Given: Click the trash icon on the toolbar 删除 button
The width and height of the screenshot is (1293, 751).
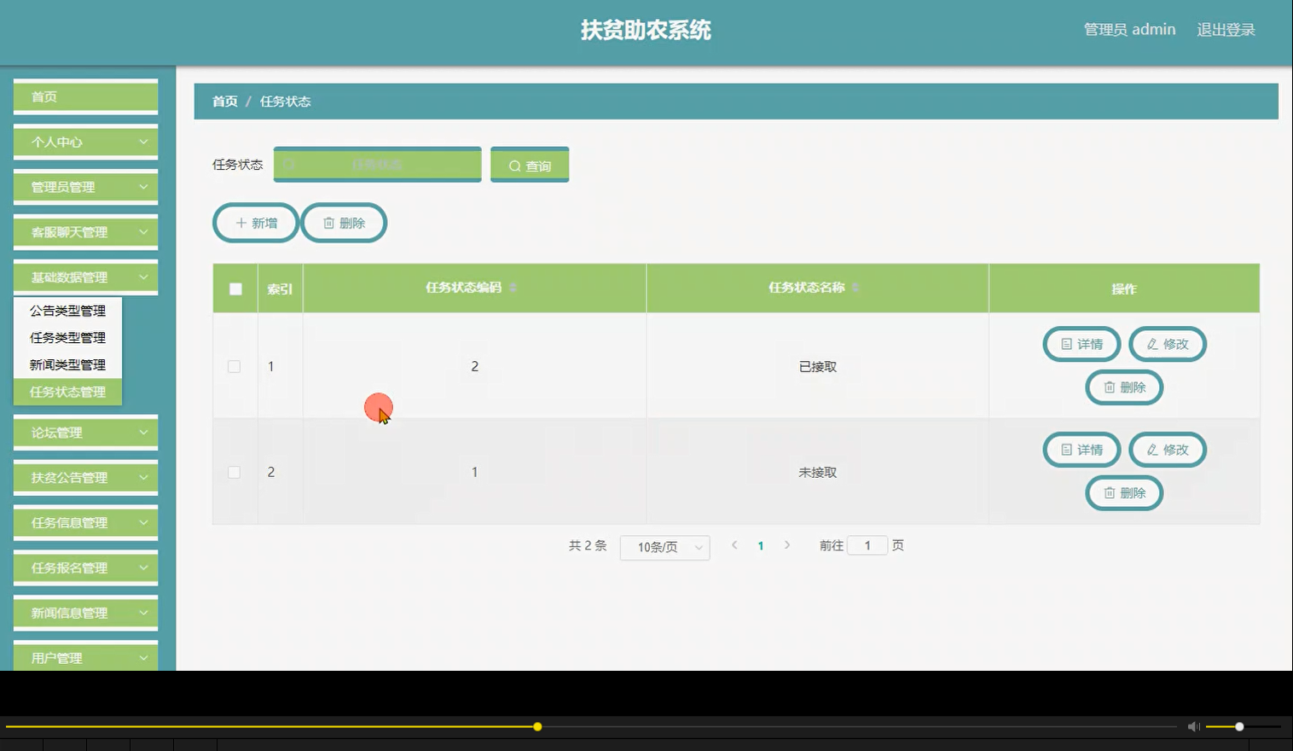Looking at the screenshot, I should point(330,223).
